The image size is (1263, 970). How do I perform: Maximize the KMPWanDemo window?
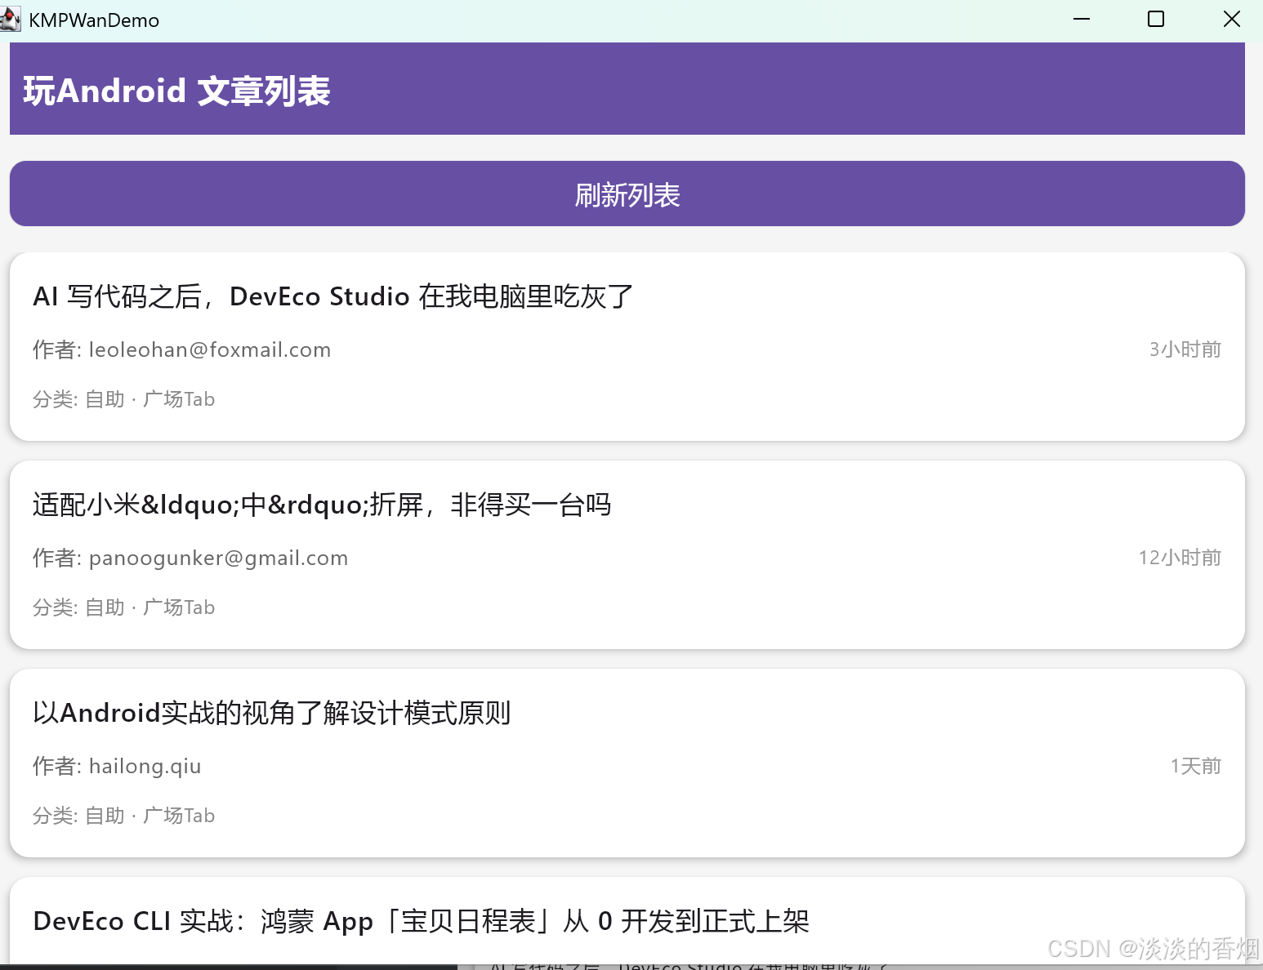coord(1156,20)
